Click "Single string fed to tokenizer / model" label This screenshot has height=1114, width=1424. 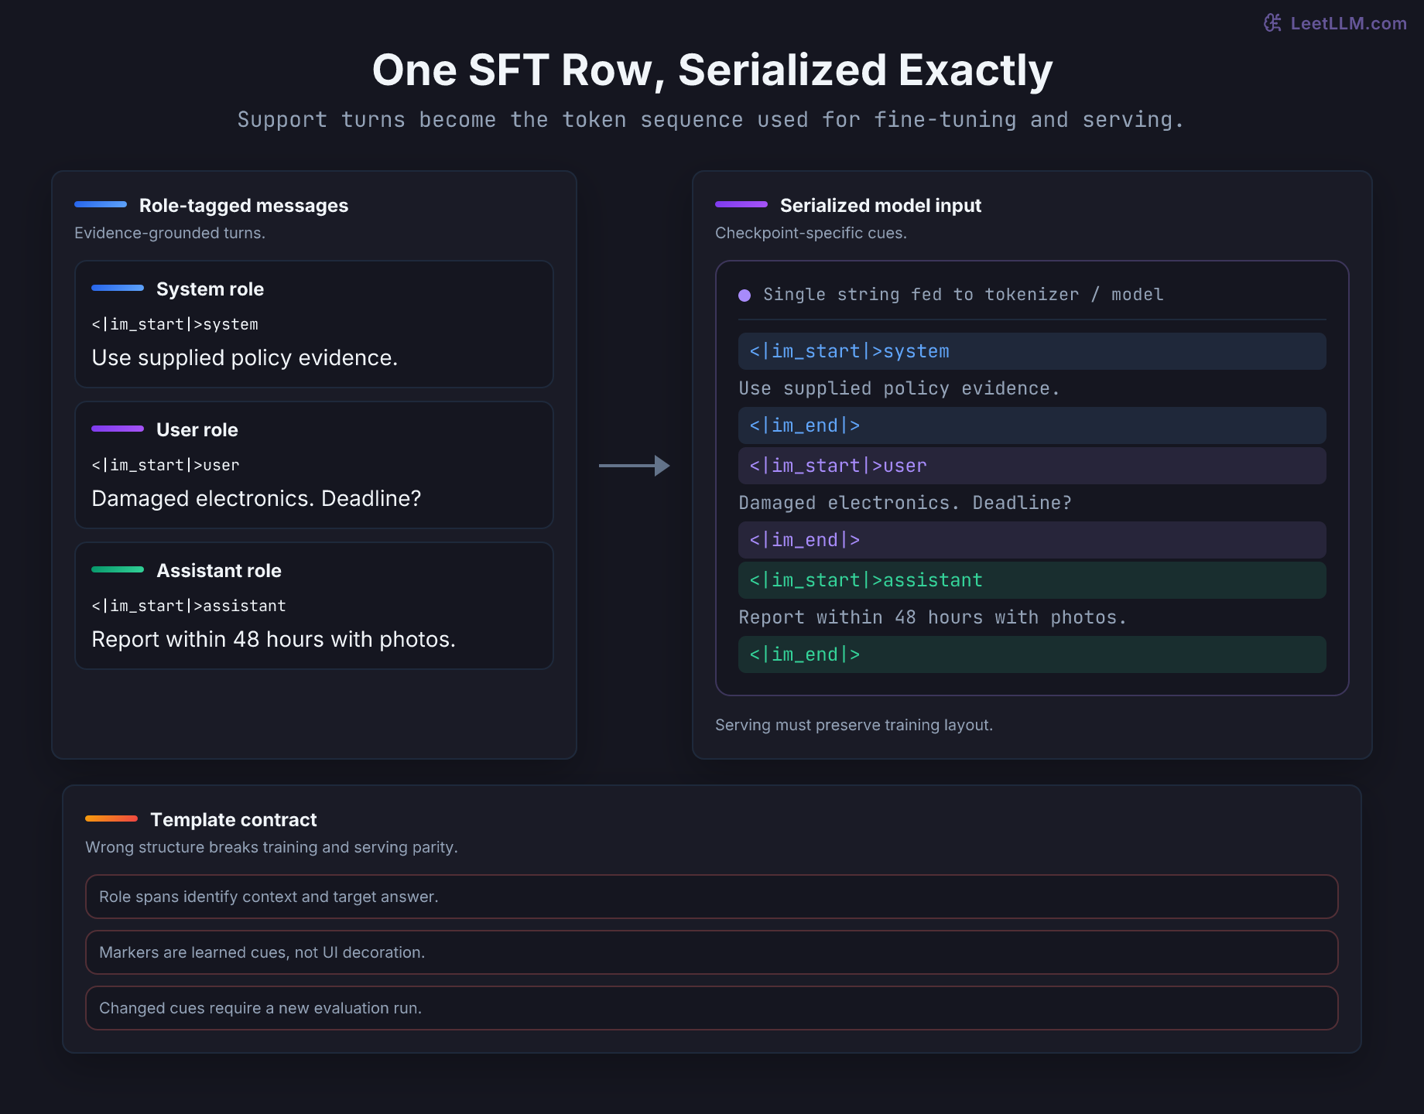click(963, 295)
